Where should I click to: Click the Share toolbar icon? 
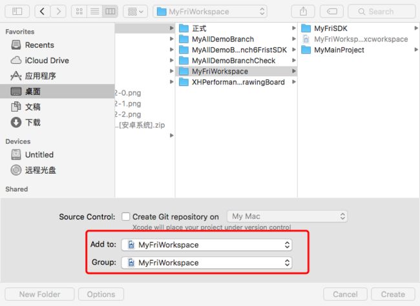coord(303,12)
